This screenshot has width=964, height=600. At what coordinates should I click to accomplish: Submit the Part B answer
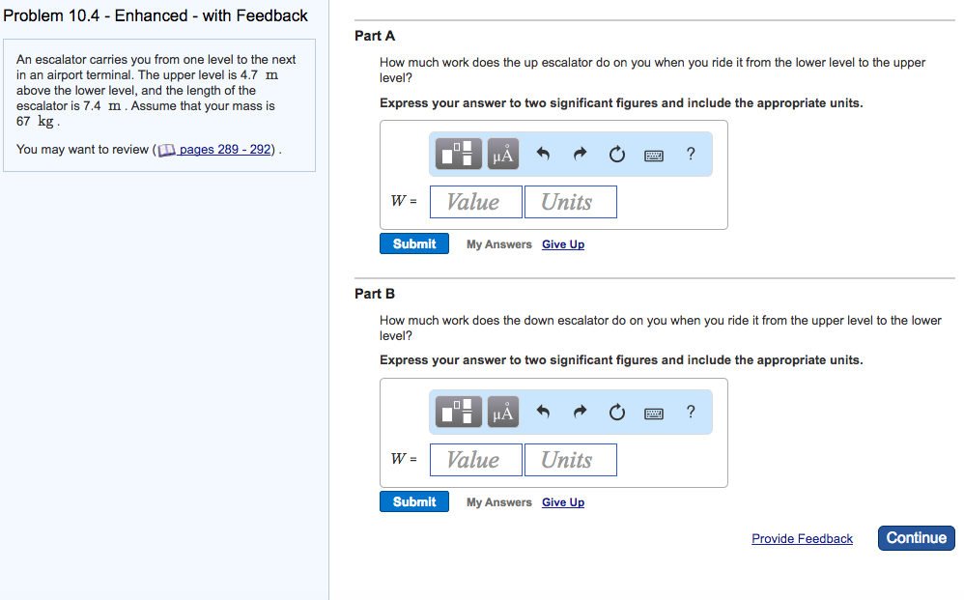coord(414,501)
